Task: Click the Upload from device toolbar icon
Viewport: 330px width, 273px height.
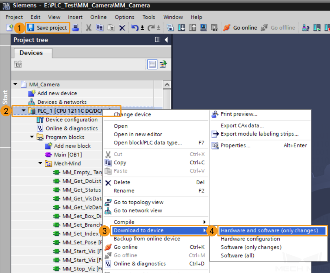Action: [192, 28]
